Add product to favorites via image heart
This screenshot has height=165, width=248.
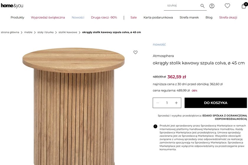point(136,52)
